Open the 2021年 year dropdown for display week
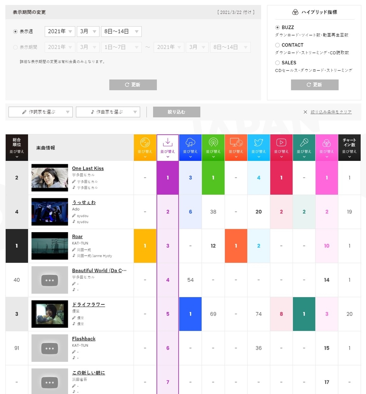 coord(60,32)
